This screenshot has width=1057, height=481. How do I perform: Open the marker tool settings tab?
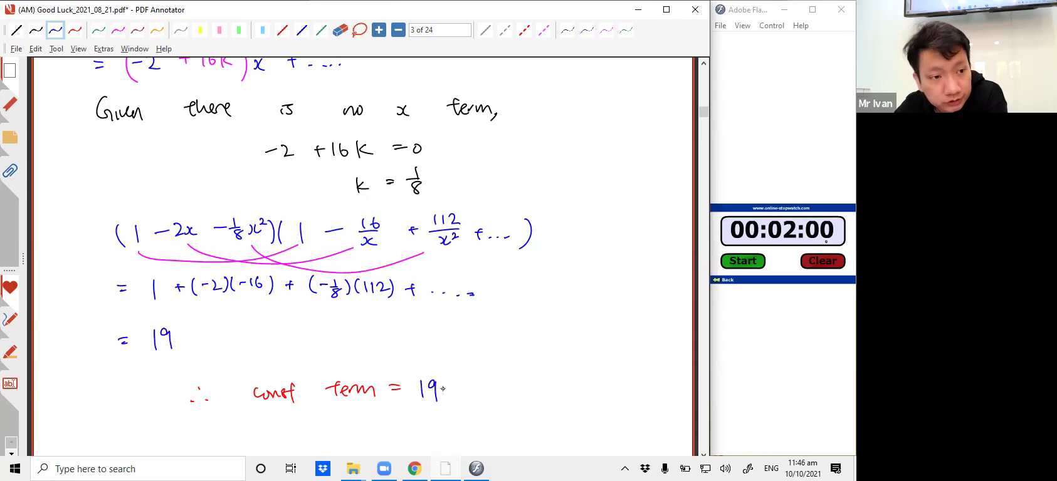tap(9, 351)
